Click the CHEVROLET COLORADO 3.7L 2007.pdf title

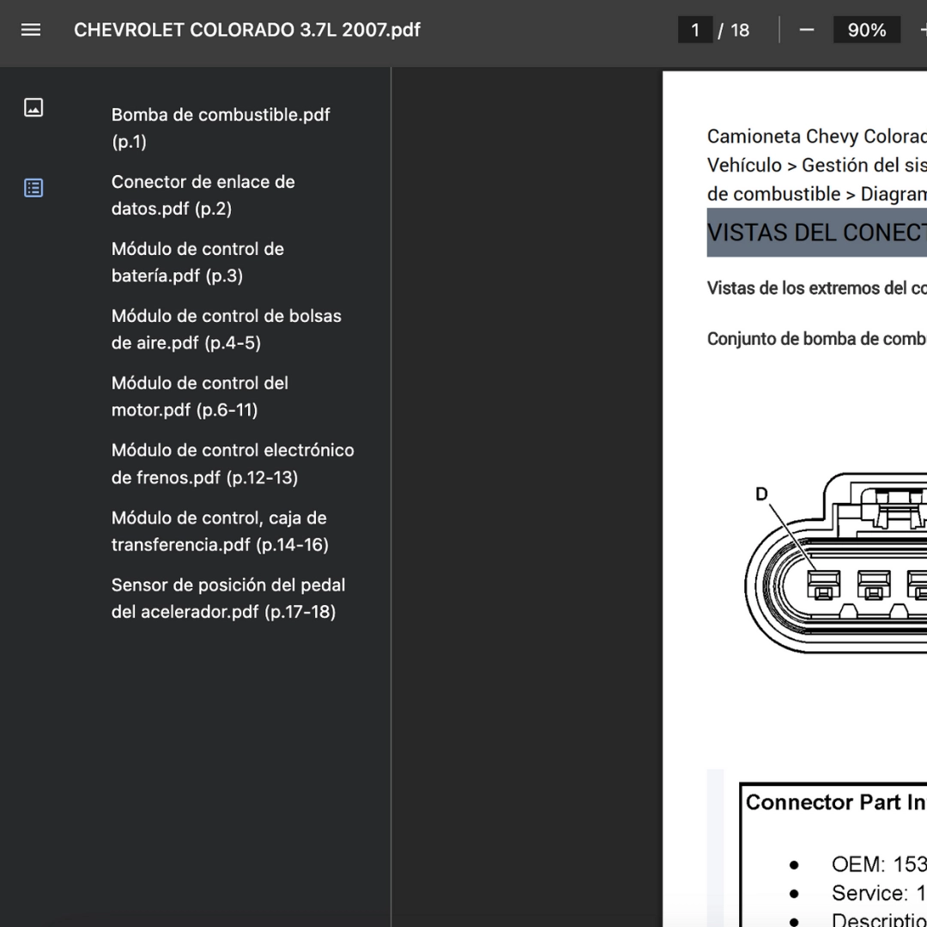[247, 30]
